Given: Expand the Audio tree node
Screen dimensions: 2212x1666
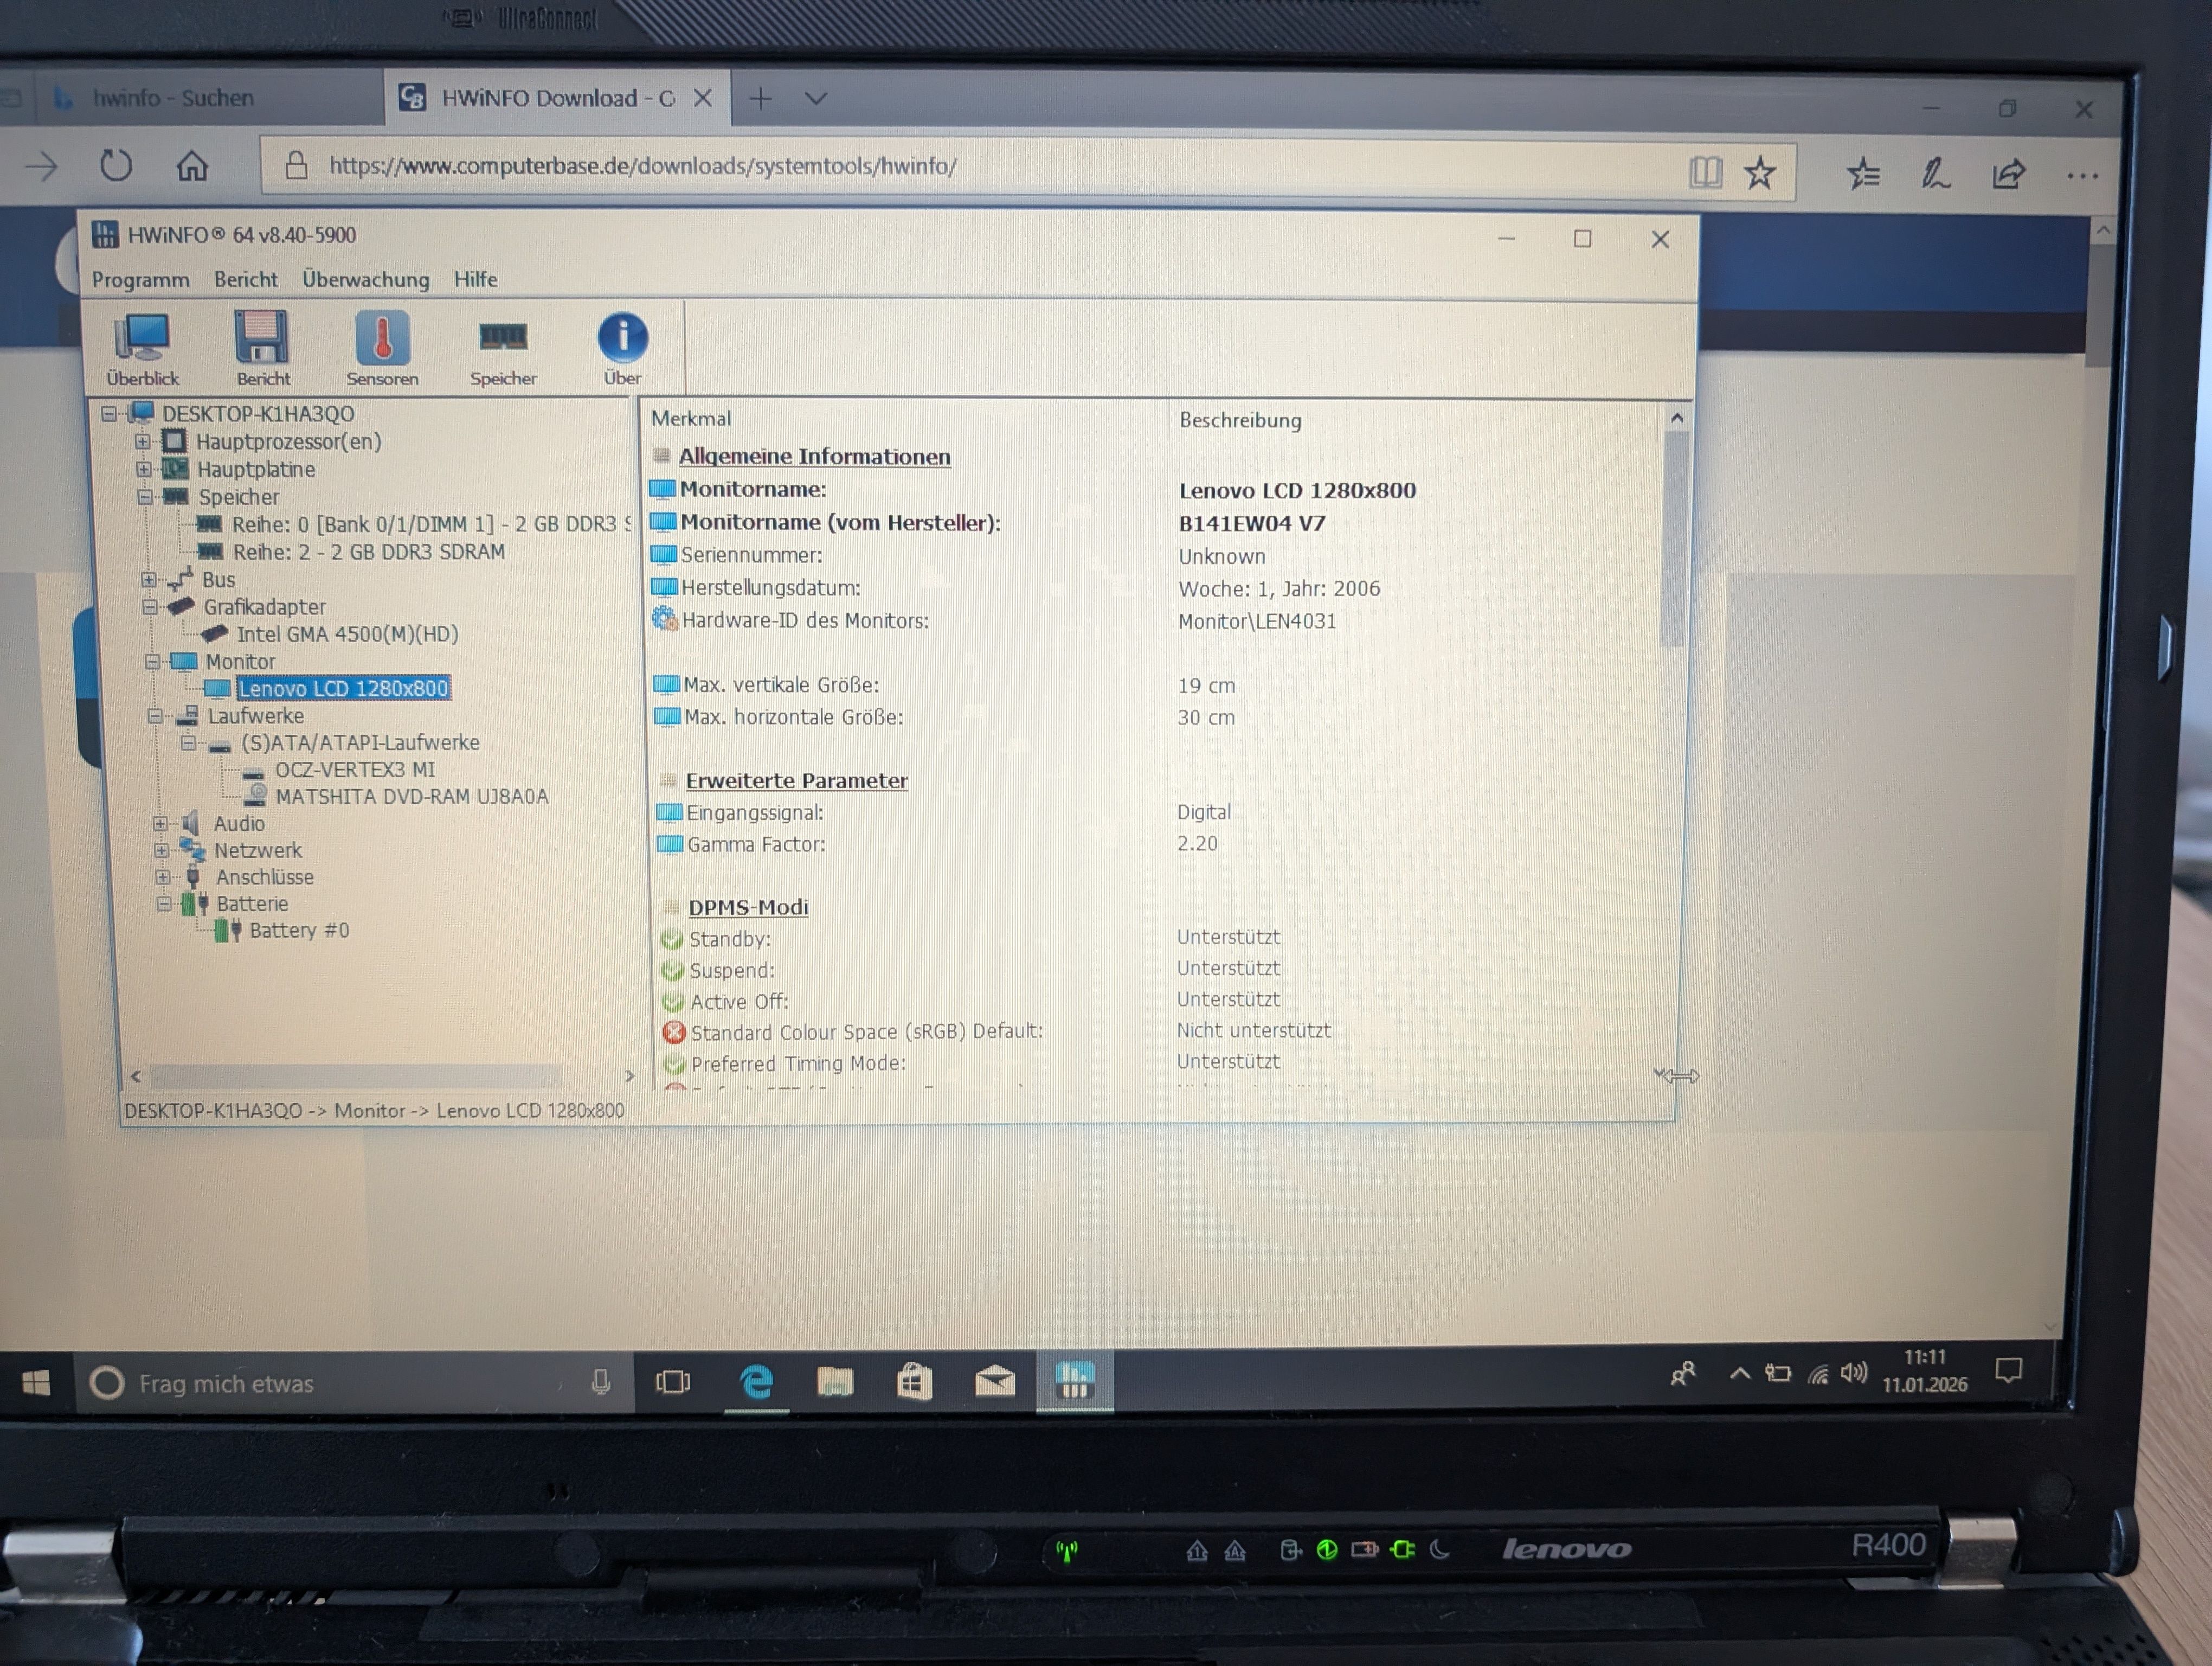Looking at the screenshot, I should [160, 824].
